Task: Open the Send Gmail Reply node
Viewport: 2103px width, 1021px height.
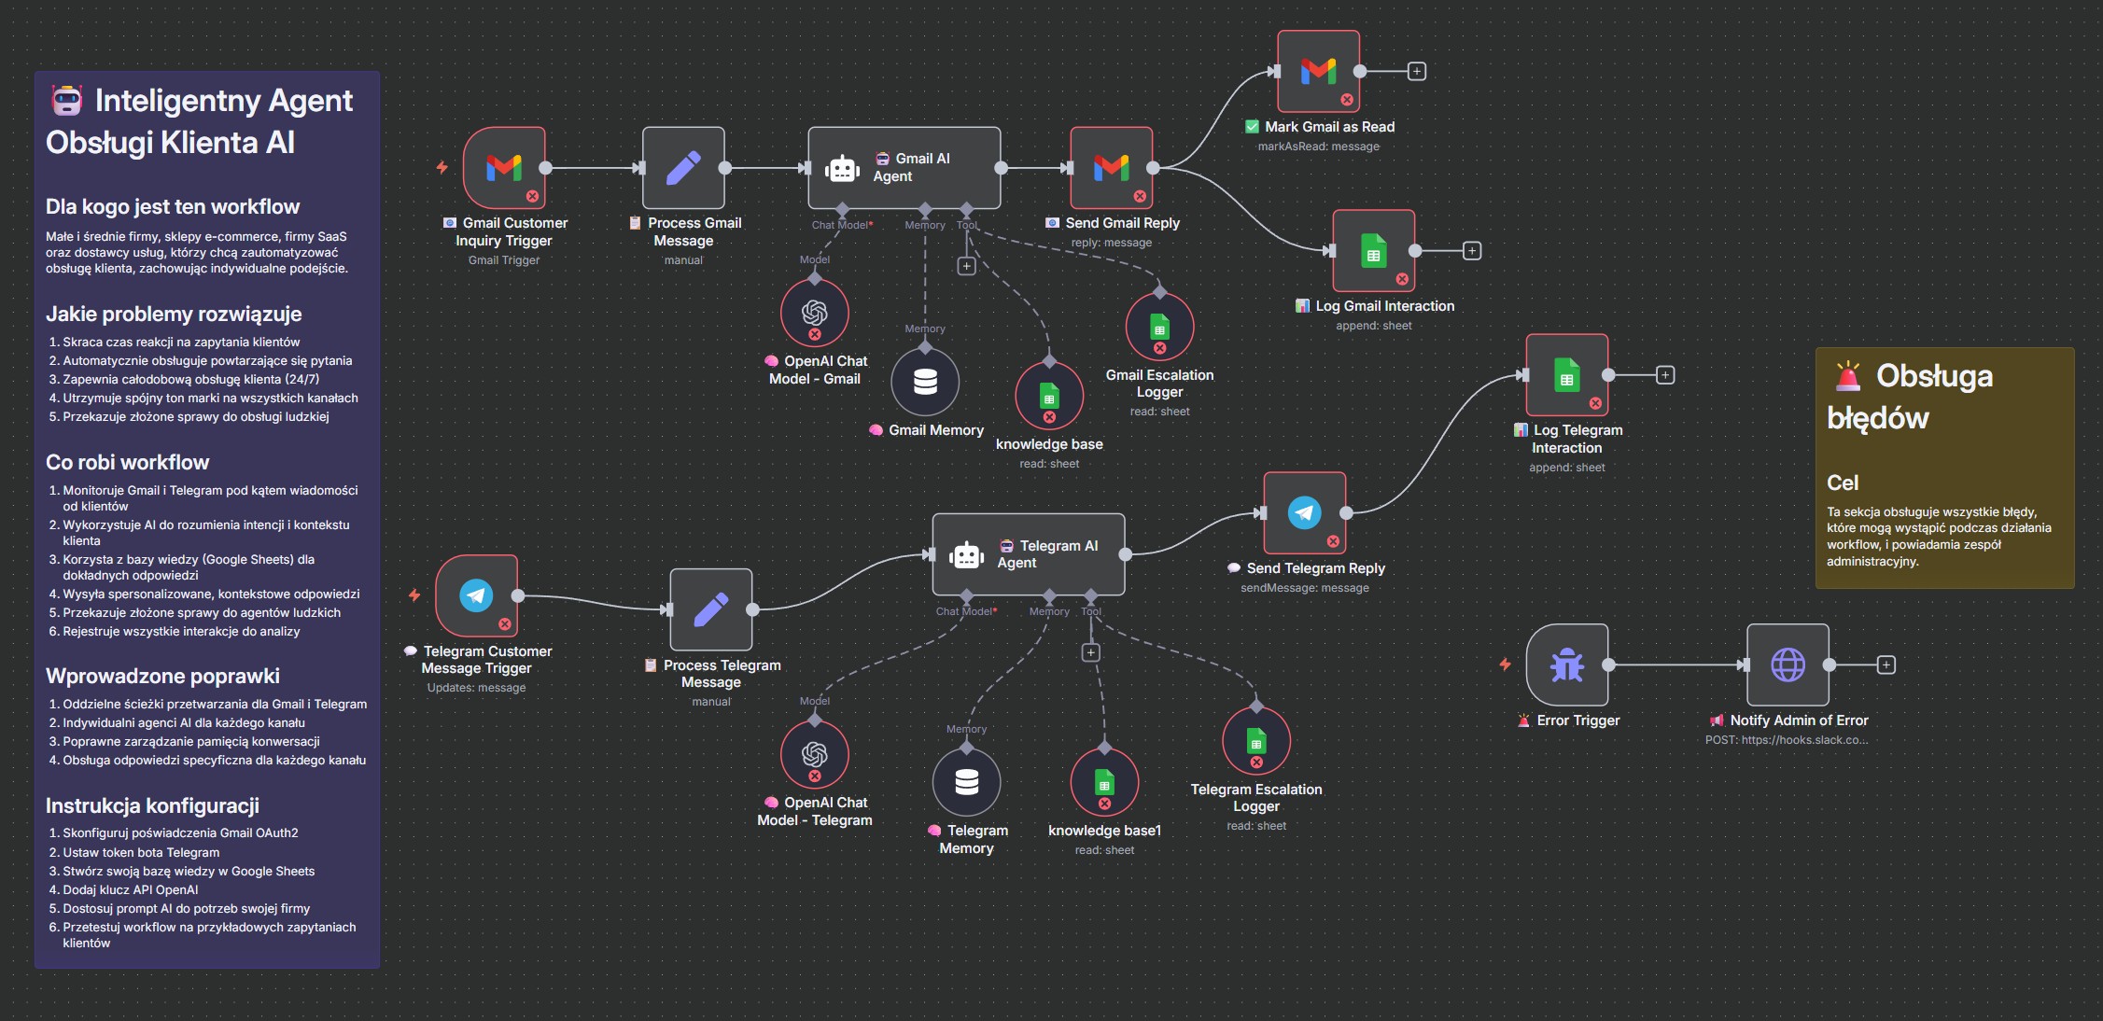Action: click(1111, 168)
